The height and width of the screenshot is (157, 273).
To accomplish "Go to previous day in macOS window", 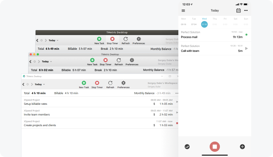I will click(30, 61).
